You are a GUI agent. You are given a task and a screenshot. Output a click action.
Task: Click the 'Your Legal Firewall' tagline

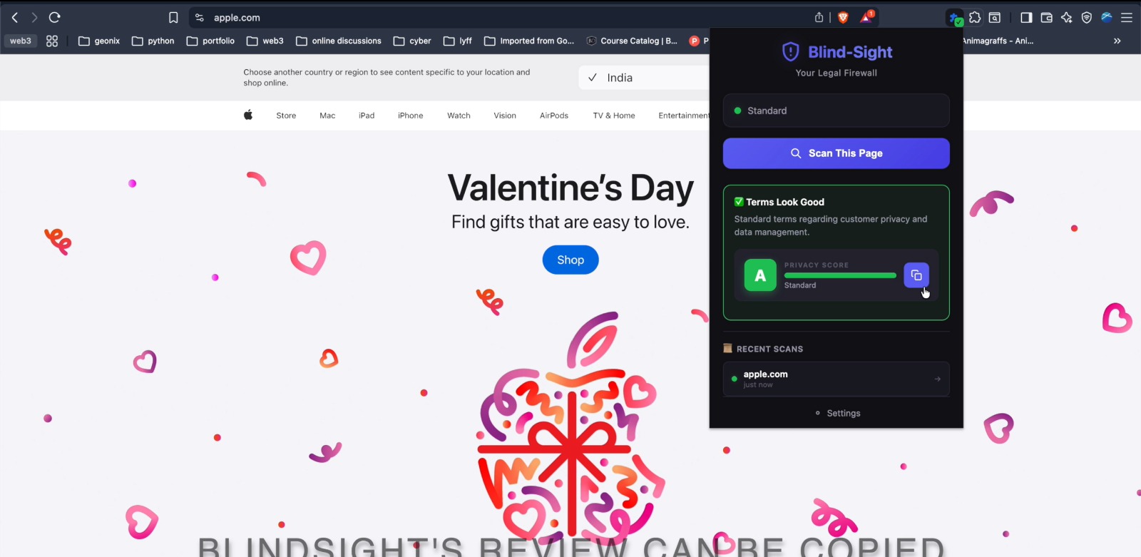(x=836, y=73)
